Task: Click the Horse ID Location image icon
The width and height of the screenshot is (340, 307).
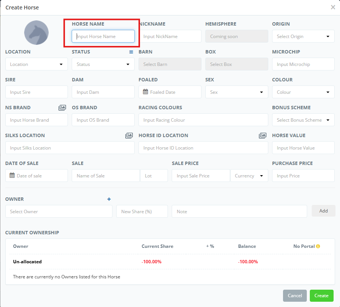Action: pos(263,136)
